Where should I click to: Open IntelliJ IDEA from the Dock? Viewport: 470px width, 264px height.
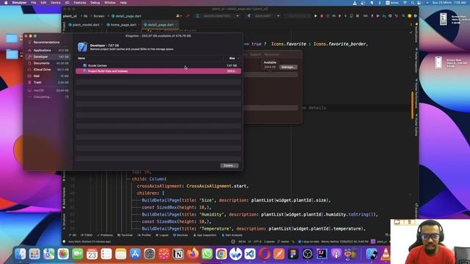322,254
